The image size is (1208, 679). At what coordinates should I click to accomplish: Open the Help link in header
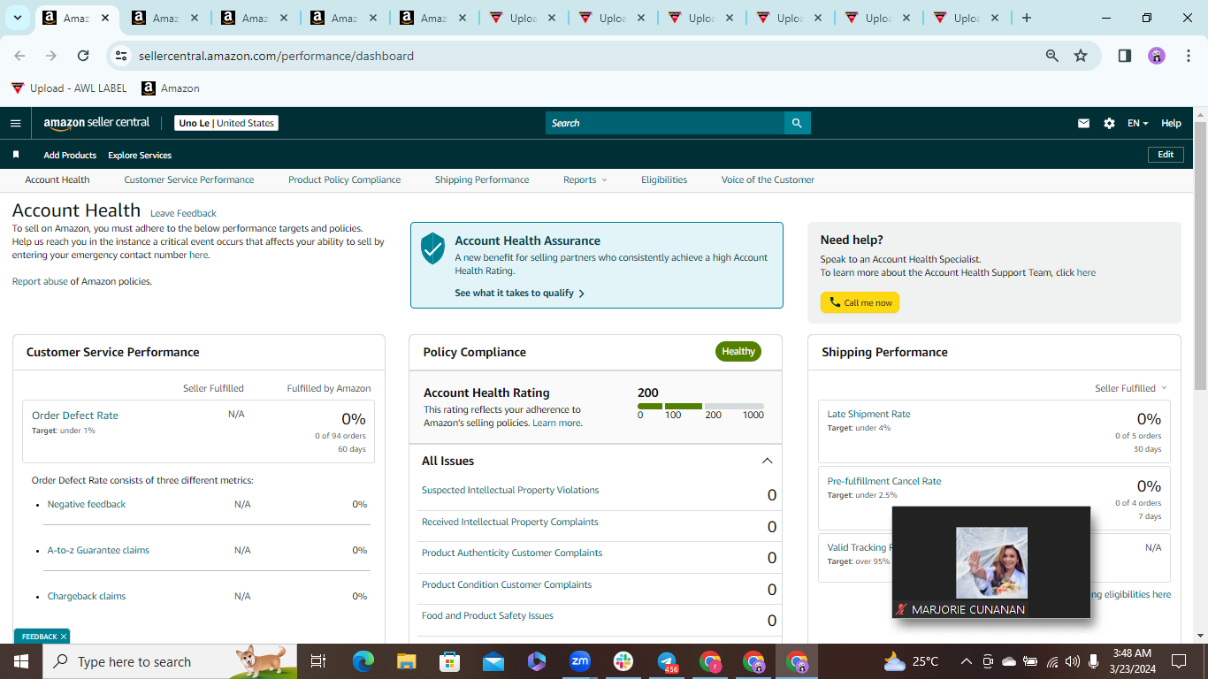click(1171, 124)
